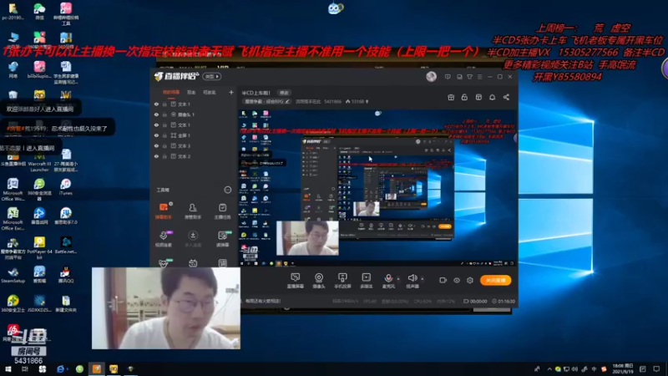Screen dimensions: 668x376
Task: Click the room number 5431866 text
Action: [x=332, y=101]
